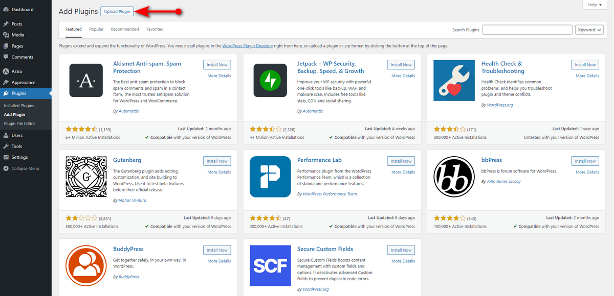Click the Posts pin icon
614x296 pixels.
point(6,24)
